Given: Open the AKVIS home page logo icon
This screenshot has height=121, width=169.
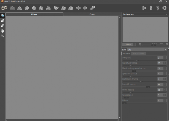Looking at the screenshot, I should coord(4,8).
